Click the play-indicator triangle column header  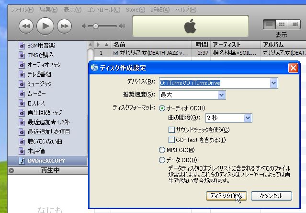click(99, 45)
